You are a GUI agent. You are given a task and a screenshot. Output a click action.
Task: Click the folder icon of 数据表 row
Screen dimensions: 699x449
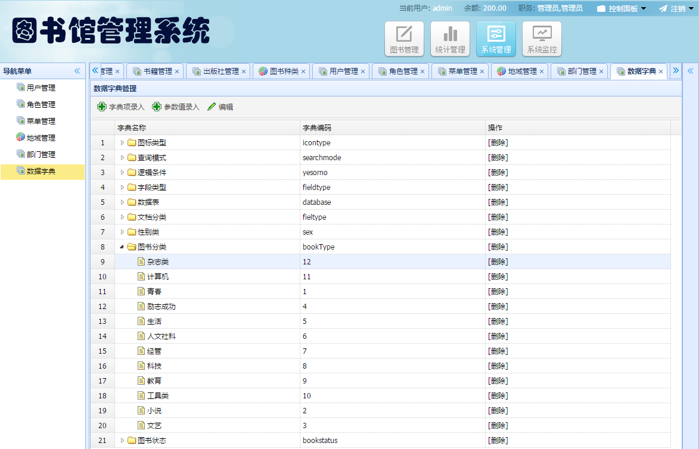click(132, 202)
